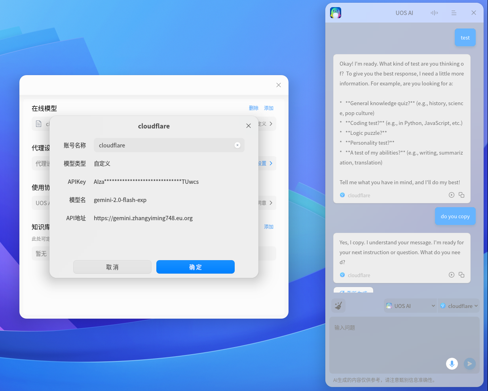The image size is (488, 391).
Task: Click the gemini-2.0-flash-exp model name text
Action: click(120, 200)
